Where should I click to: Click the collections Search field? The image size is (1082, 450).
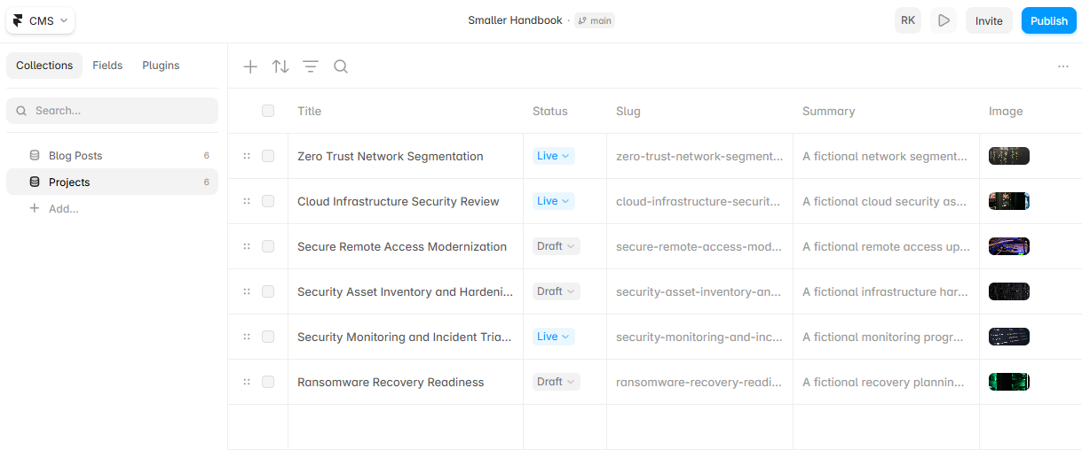tap(112, 111)
